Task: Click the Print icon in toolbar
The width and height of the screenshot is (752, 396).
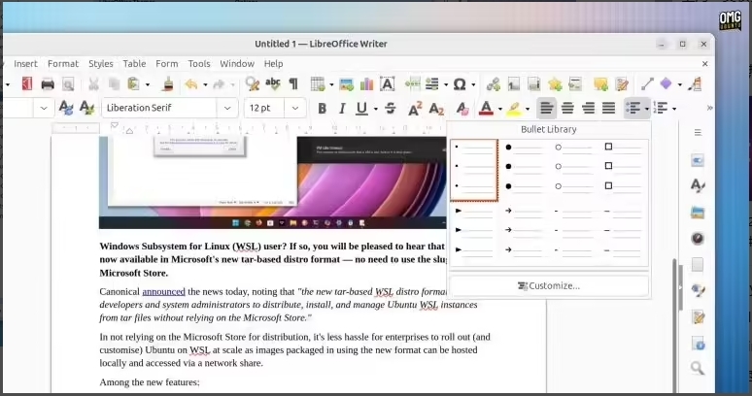Action: pyautogui.click(x=47, y=84)
